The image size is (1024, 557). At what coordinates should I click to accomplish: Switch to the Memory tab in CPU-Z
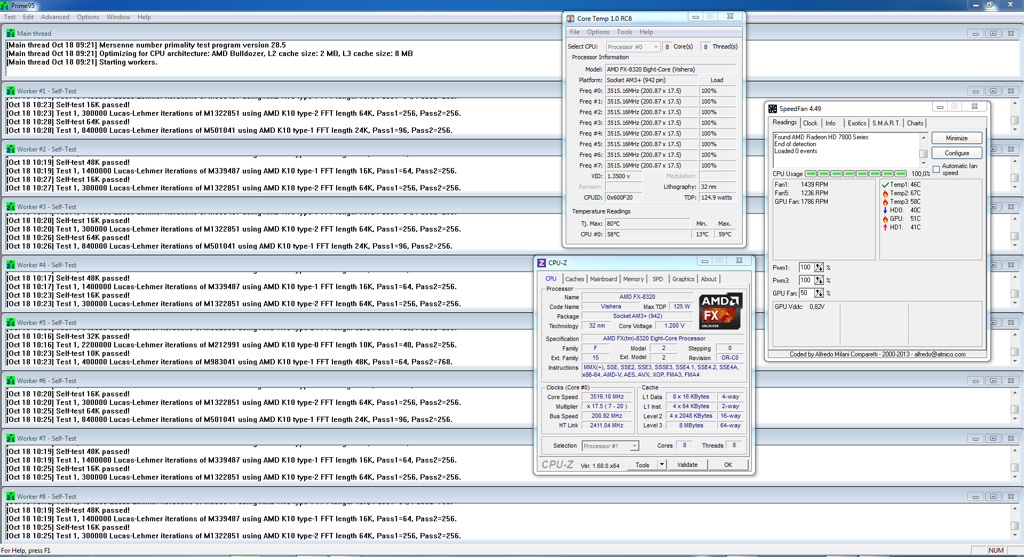(633, 279)
